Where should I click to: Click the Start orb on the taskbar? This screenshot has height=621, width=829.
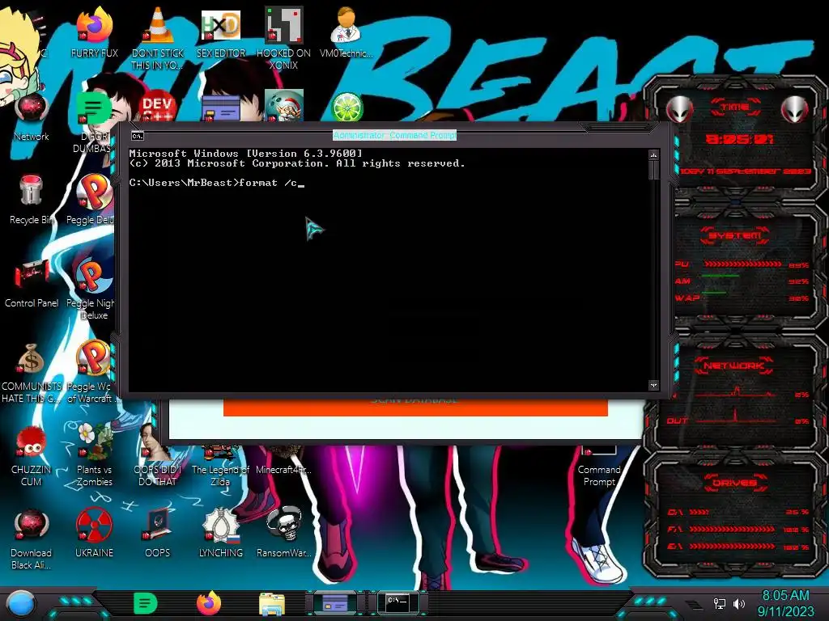[21, 604]
